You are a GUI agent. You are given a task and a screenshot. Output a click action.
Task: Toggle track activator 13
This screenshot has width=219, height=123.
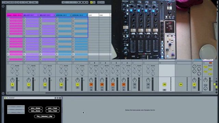[x=45, y=84]
